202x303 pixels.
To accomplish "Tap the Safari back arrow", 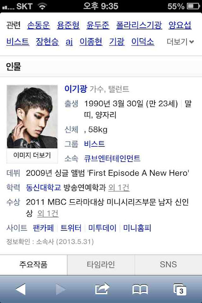I will pyautogui.click(x=21, y=289).
